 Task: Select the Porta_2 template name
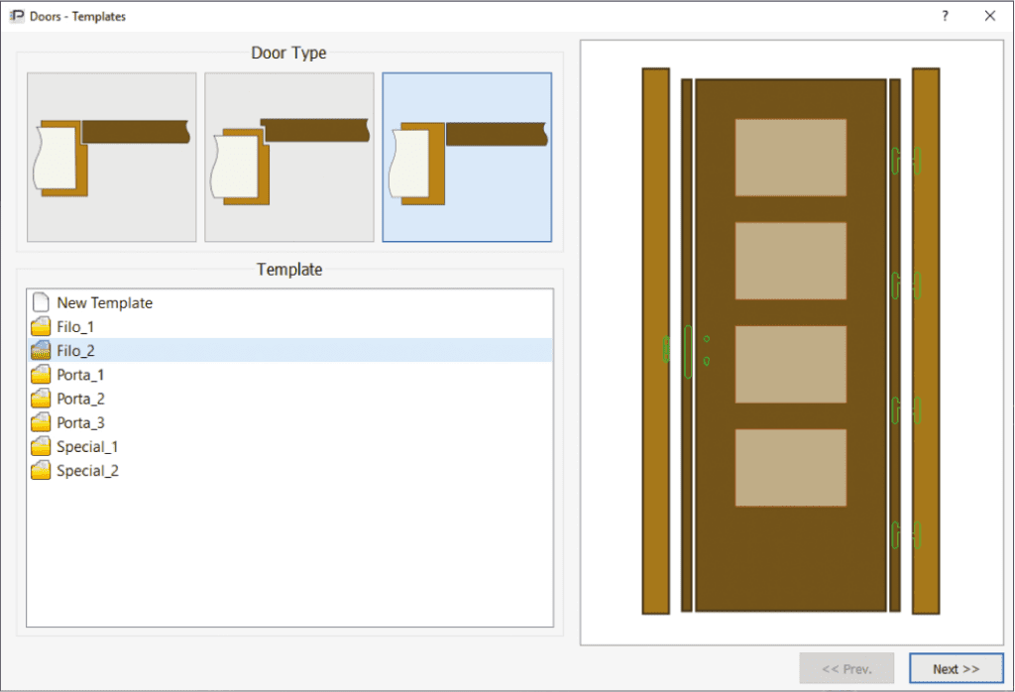(x=81, y=399)
